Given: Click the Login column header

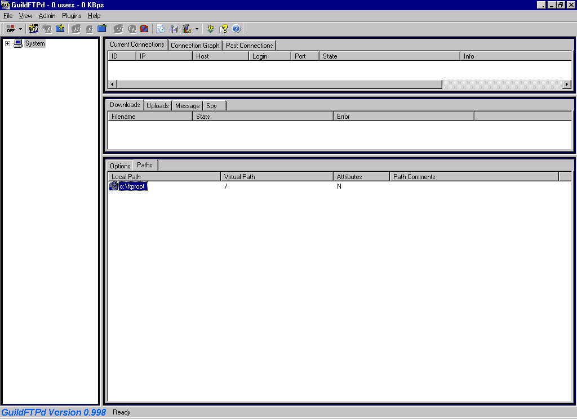Looking at the screenshot, I should [270, 56].
